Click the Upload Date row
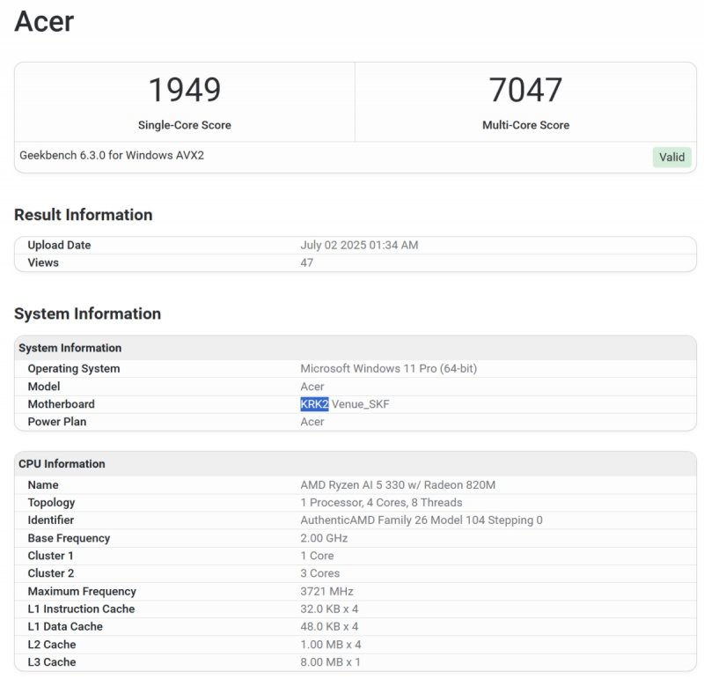Viewport: 704px width, 679px height. [x=56, y=245]
